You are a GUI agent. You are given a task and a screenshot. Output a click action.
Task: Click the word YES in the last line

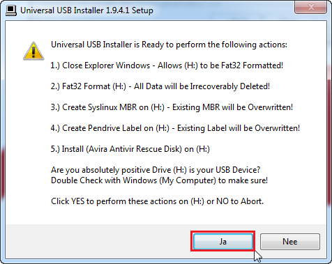pyautogui.click(x=77, y=201)
